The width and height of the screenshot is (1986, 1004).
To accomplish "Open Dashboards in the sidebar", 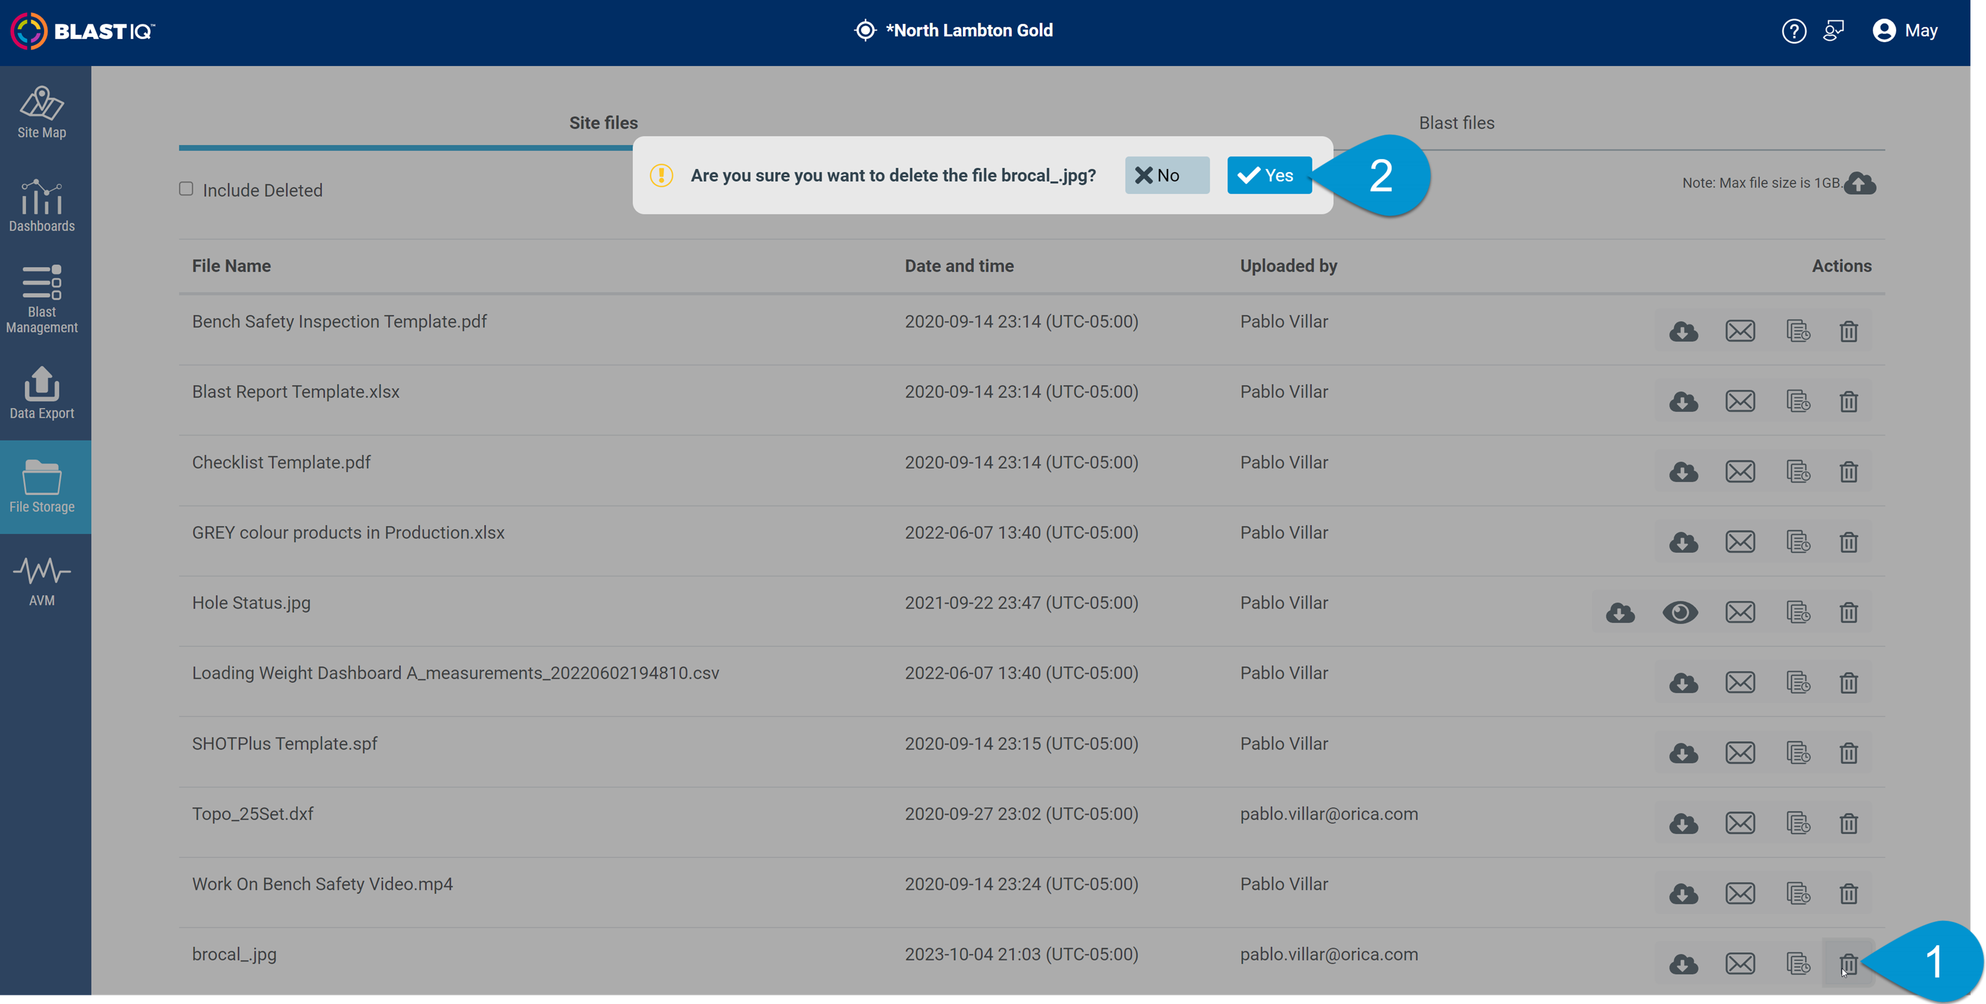I will point(41,206).
